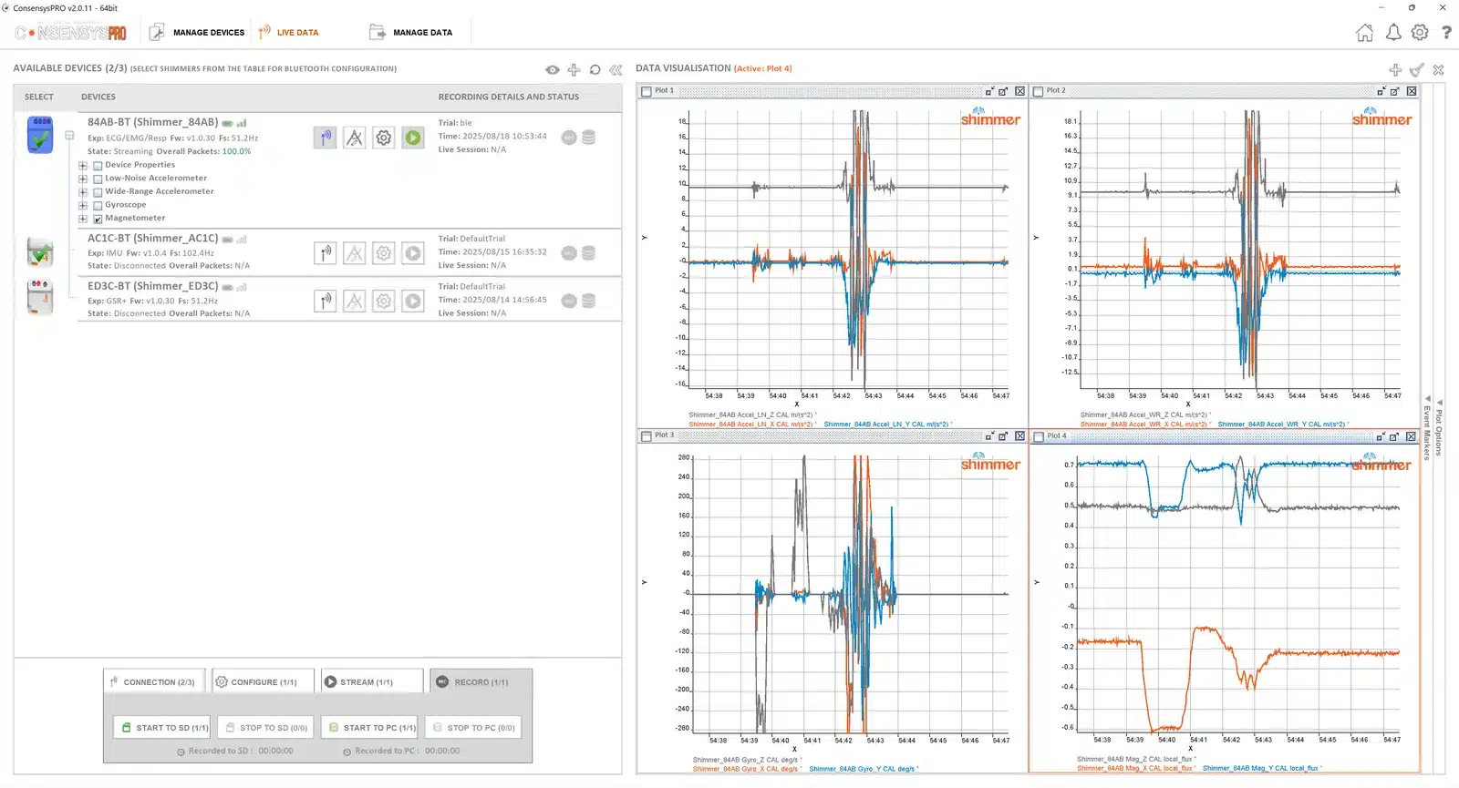Open configuration gear for Shimmer_ED3C

click(x=384, y=301)
